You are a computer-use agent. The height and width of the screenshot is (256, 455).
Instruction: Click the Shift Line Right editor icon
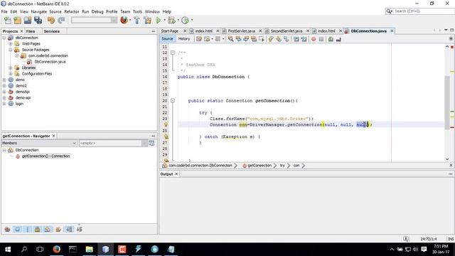[x=304, y=39]
